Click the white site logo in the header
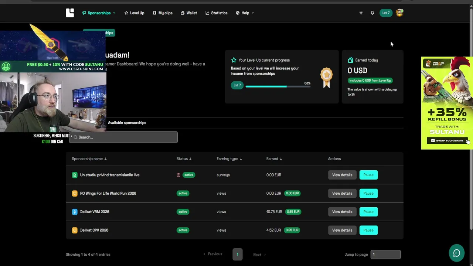The height and width of the screenshot is (266, 473). [x=70, y=13]
